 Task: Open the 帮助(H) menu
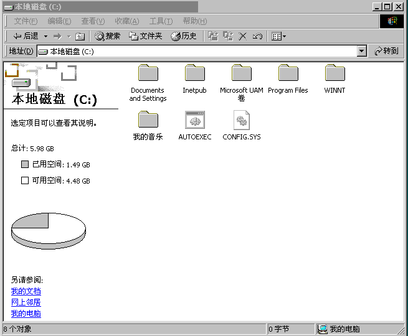pyautogui.click(x=194, y=21)
